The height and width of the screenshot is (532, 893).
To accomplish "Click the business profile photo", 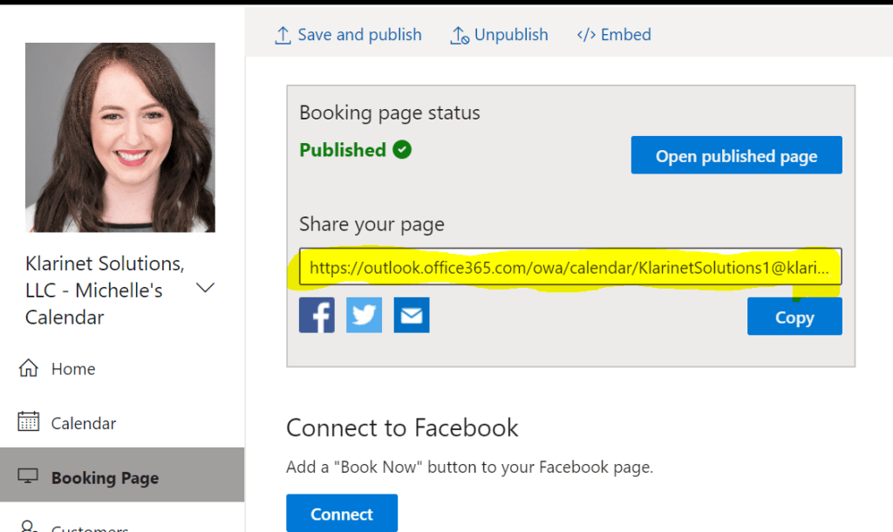I will pos(120,137).
